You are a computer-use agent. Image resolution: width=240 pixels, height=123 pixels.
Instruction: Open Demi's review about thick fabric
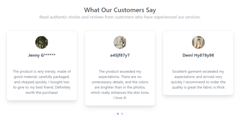(x=198, y=79)
